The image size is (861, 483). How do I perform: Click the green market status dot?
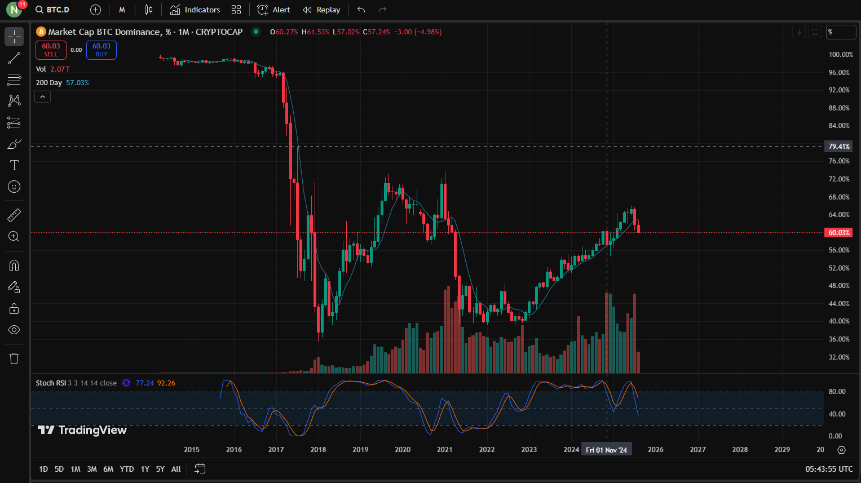256,32
